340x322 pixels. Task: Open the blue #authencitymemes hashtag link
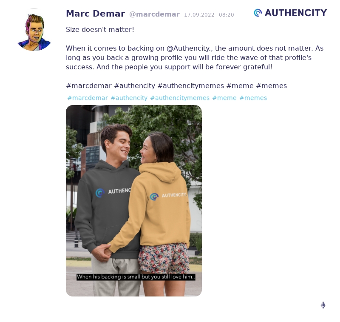pyautogui.click(x=180, y=98)
